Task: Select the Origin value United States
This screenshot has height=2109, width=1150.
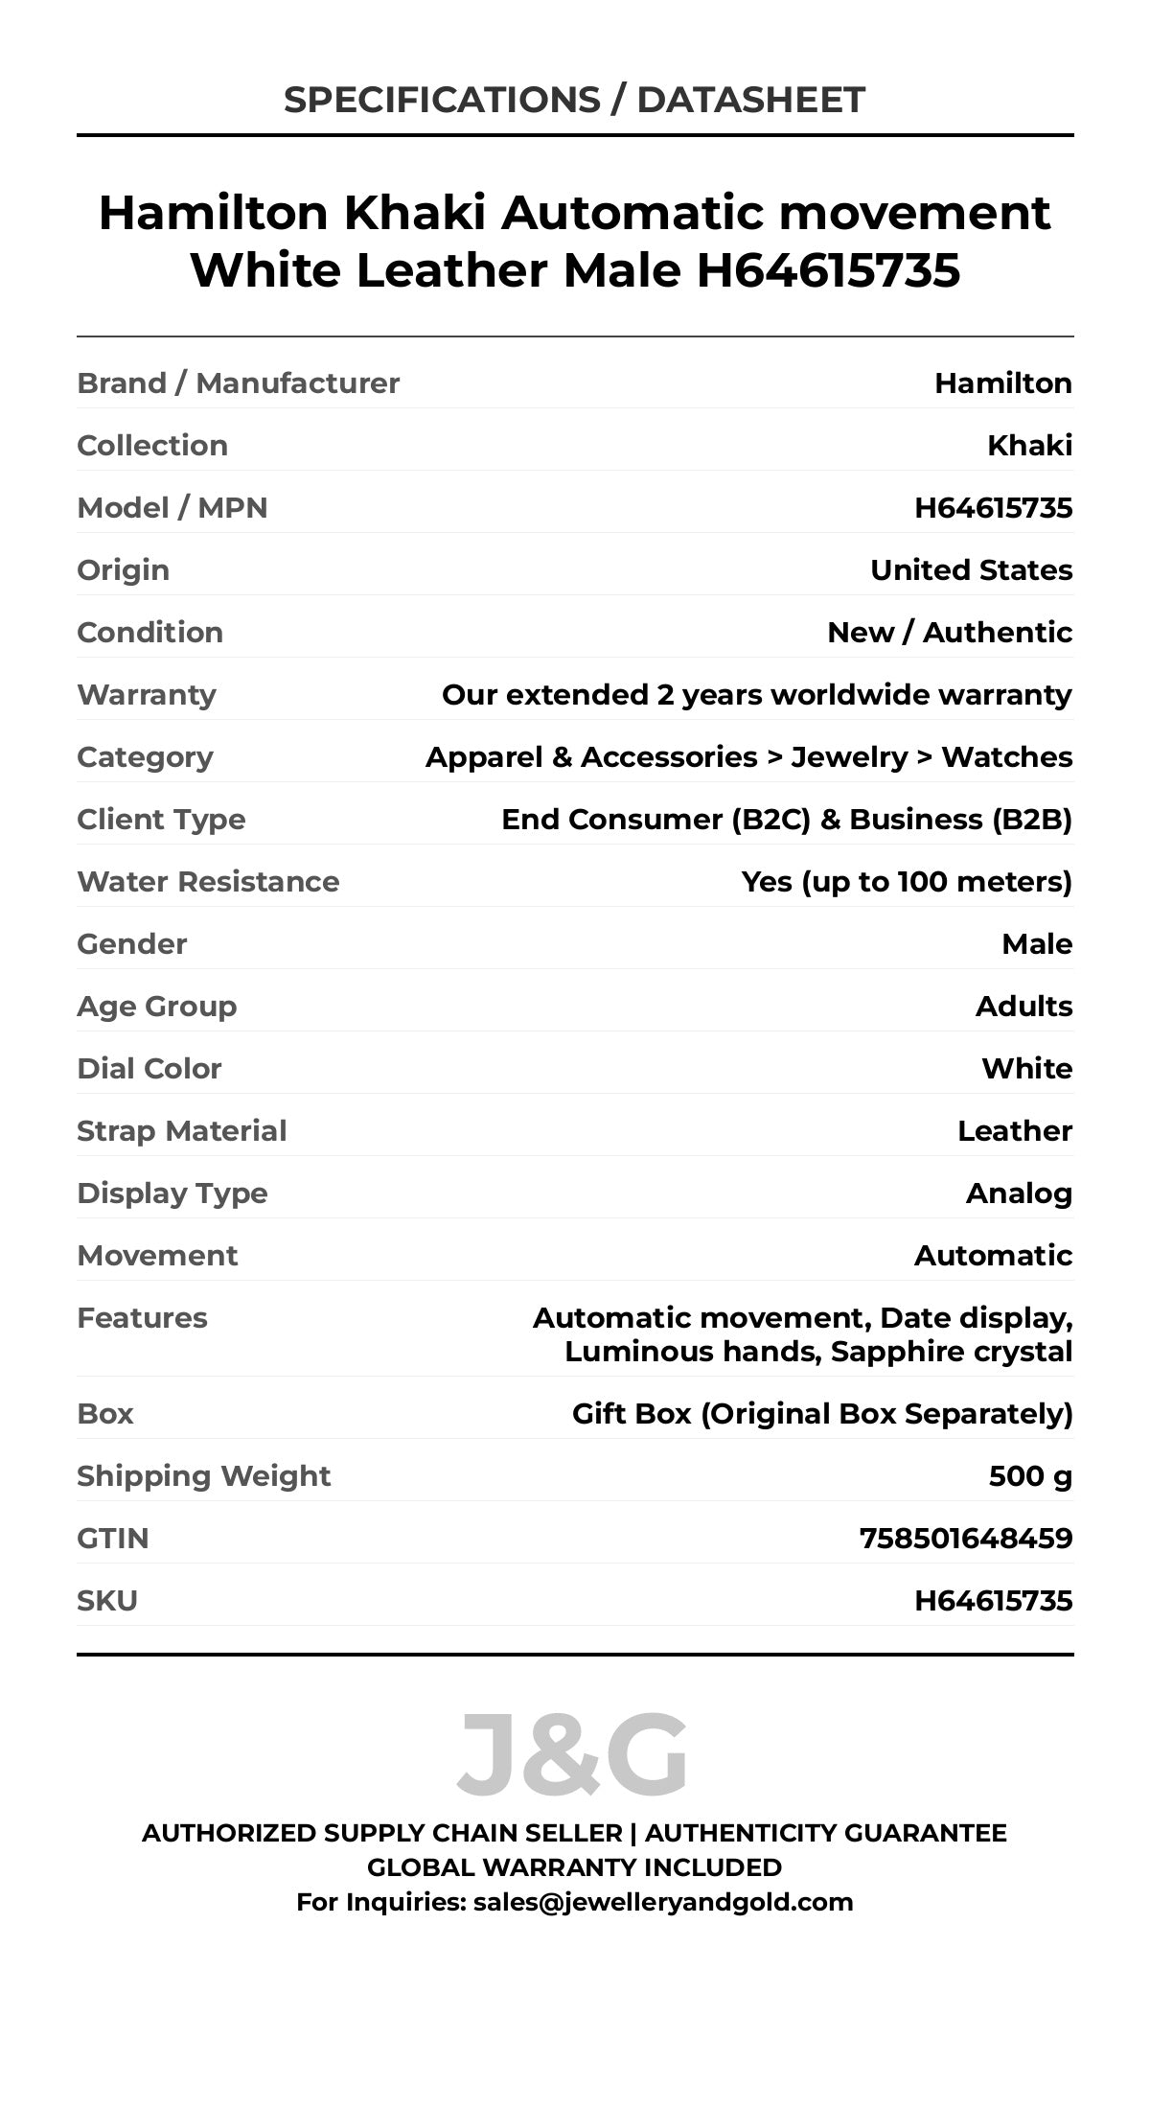Action: [971, 570]
